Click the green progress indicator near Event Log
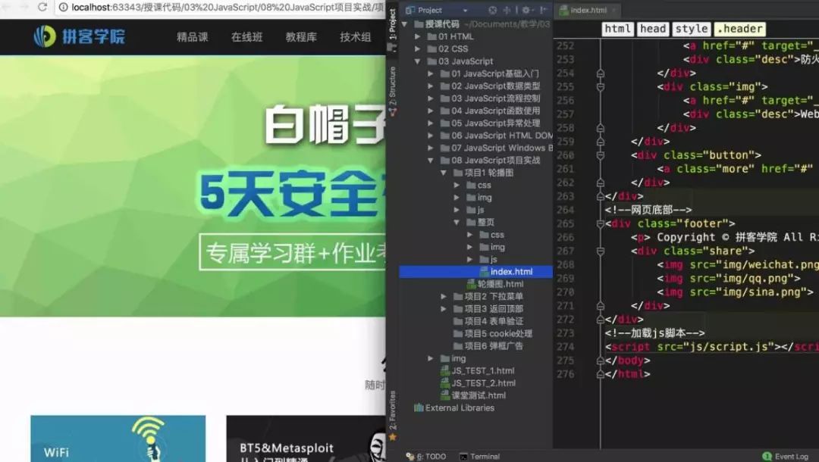819x462 pixels. [x=767, y=455]
